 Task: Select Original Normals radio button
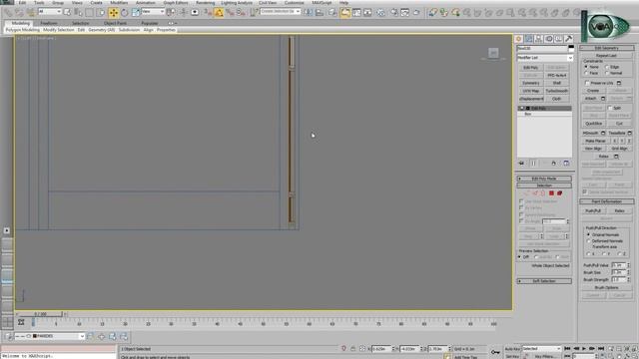click(588, 235)
